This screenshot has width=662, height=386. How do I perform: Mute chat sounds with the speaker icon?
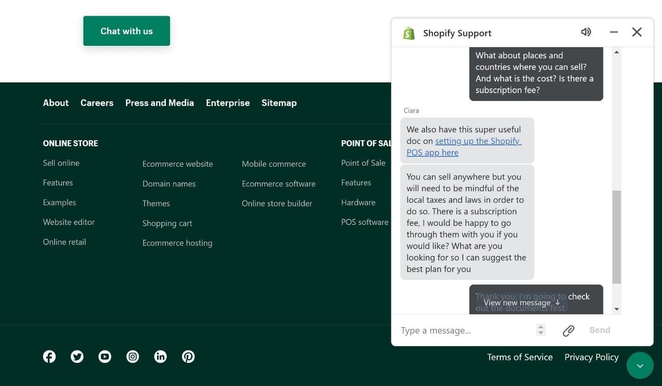[x=586, y=32]
